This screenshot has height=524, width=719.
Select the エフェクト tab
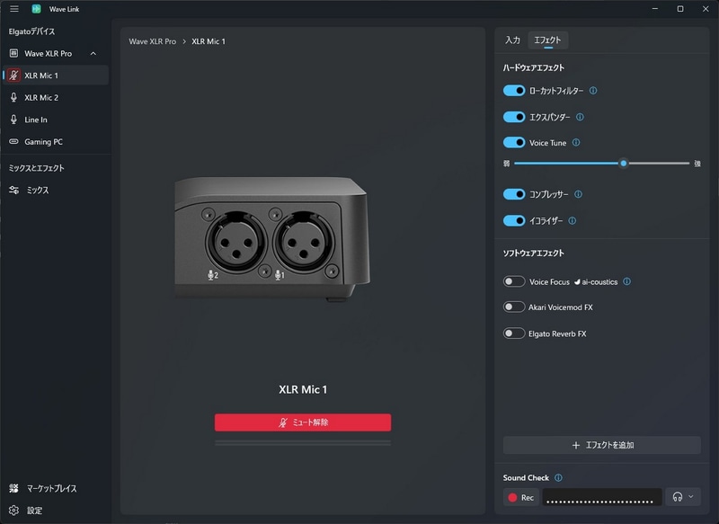click(x=547, y=40)
